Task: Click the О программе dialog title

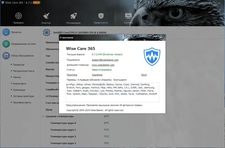Action: coord(66,38)
